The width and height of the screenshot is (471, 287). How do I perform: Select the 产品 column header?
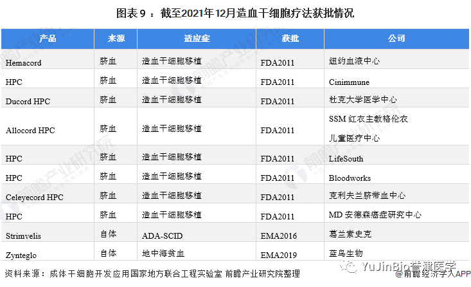coord(48,39)
